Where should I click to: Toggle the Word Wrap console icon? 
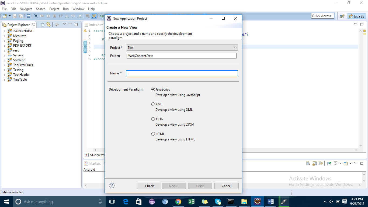coord(321,163)
